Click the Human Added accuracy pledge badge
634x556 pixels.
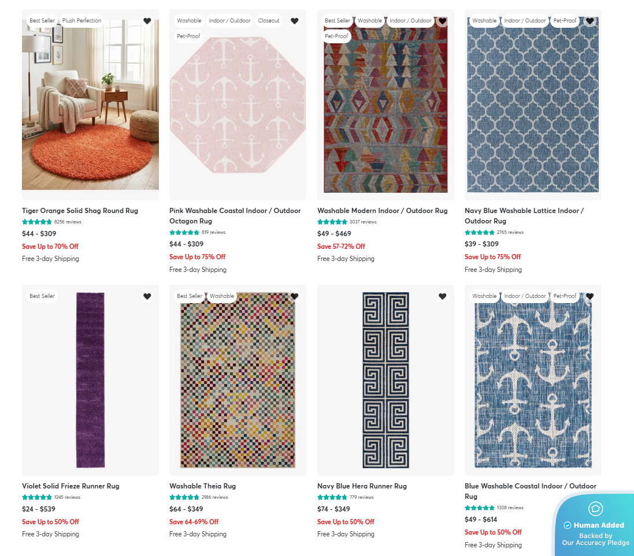(595, 525)
